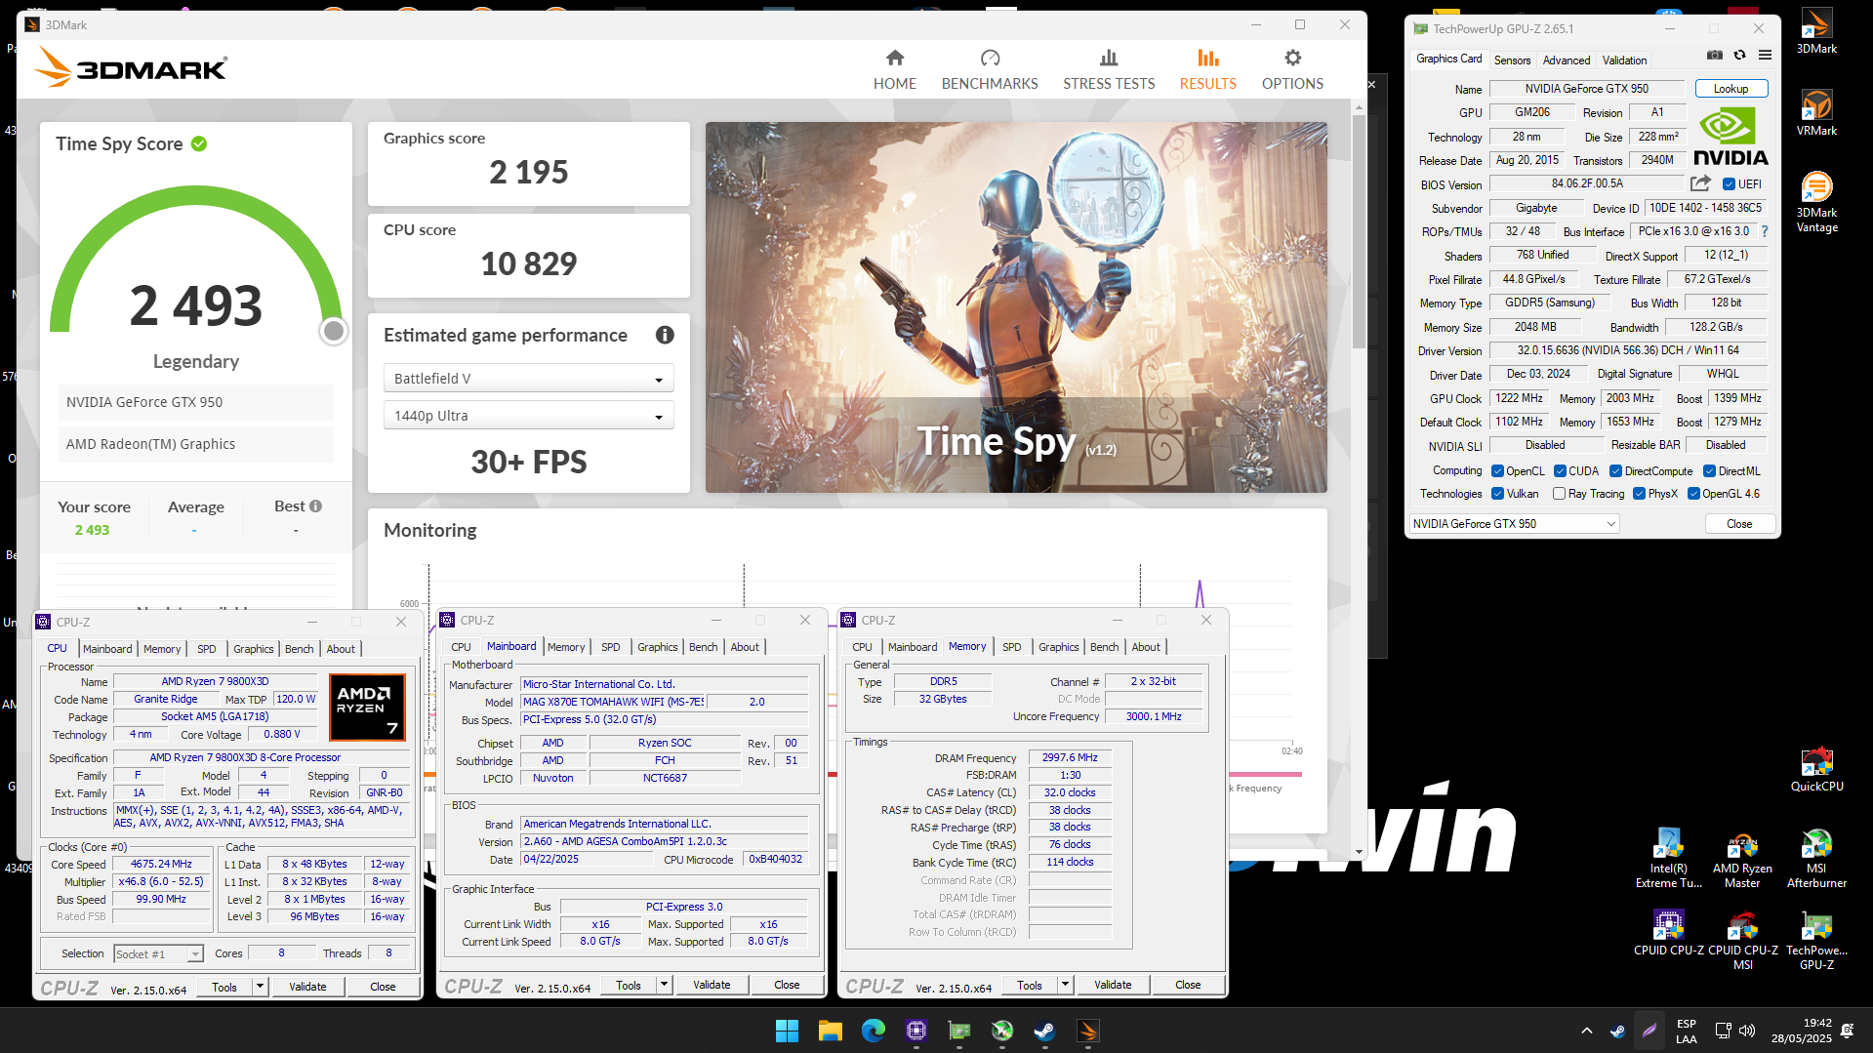Click Validate in the CPU-Z Mainboard window
Screen dimensions: 1873x1053
(x=712, y=985)
